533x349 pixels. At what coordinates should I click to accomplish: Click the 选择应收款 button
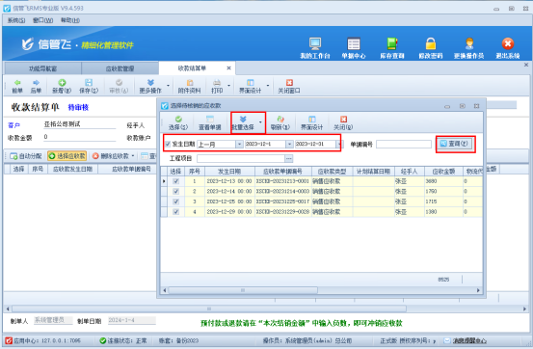(67, 156)
